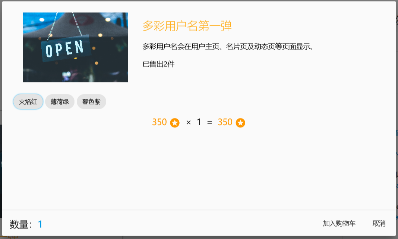
Task: Click the dimmed backdrop above the dialog
Action: (199, 0)
